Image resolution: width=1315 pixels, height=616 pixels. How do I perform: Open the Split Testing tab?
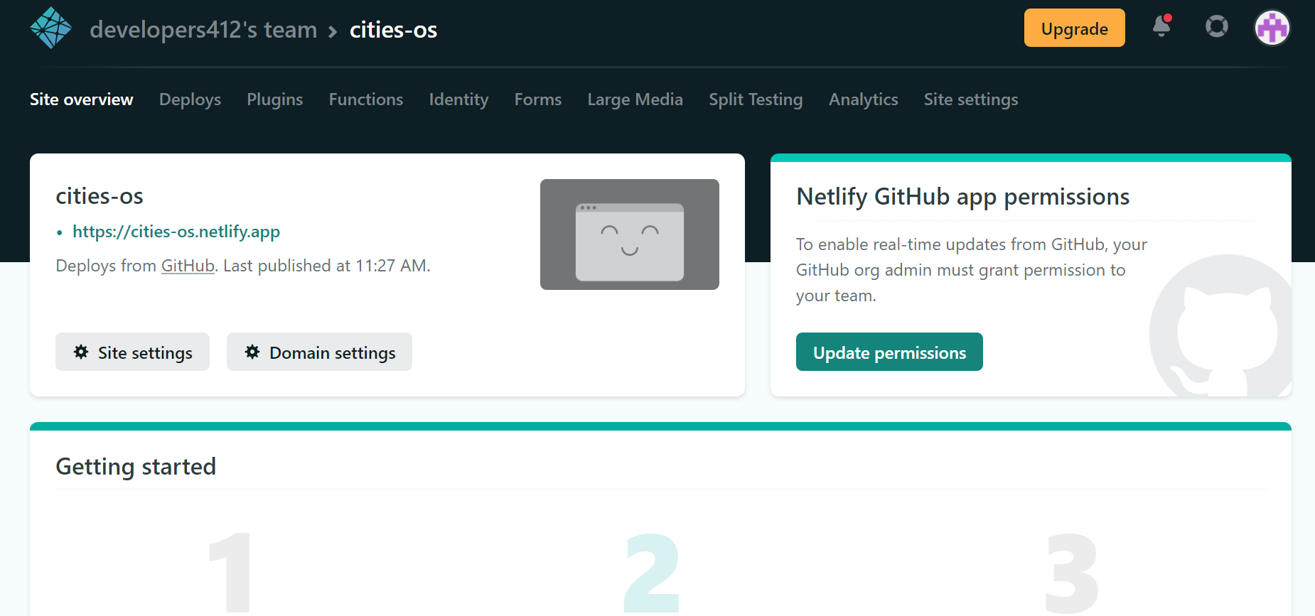[x=756, y=99]
